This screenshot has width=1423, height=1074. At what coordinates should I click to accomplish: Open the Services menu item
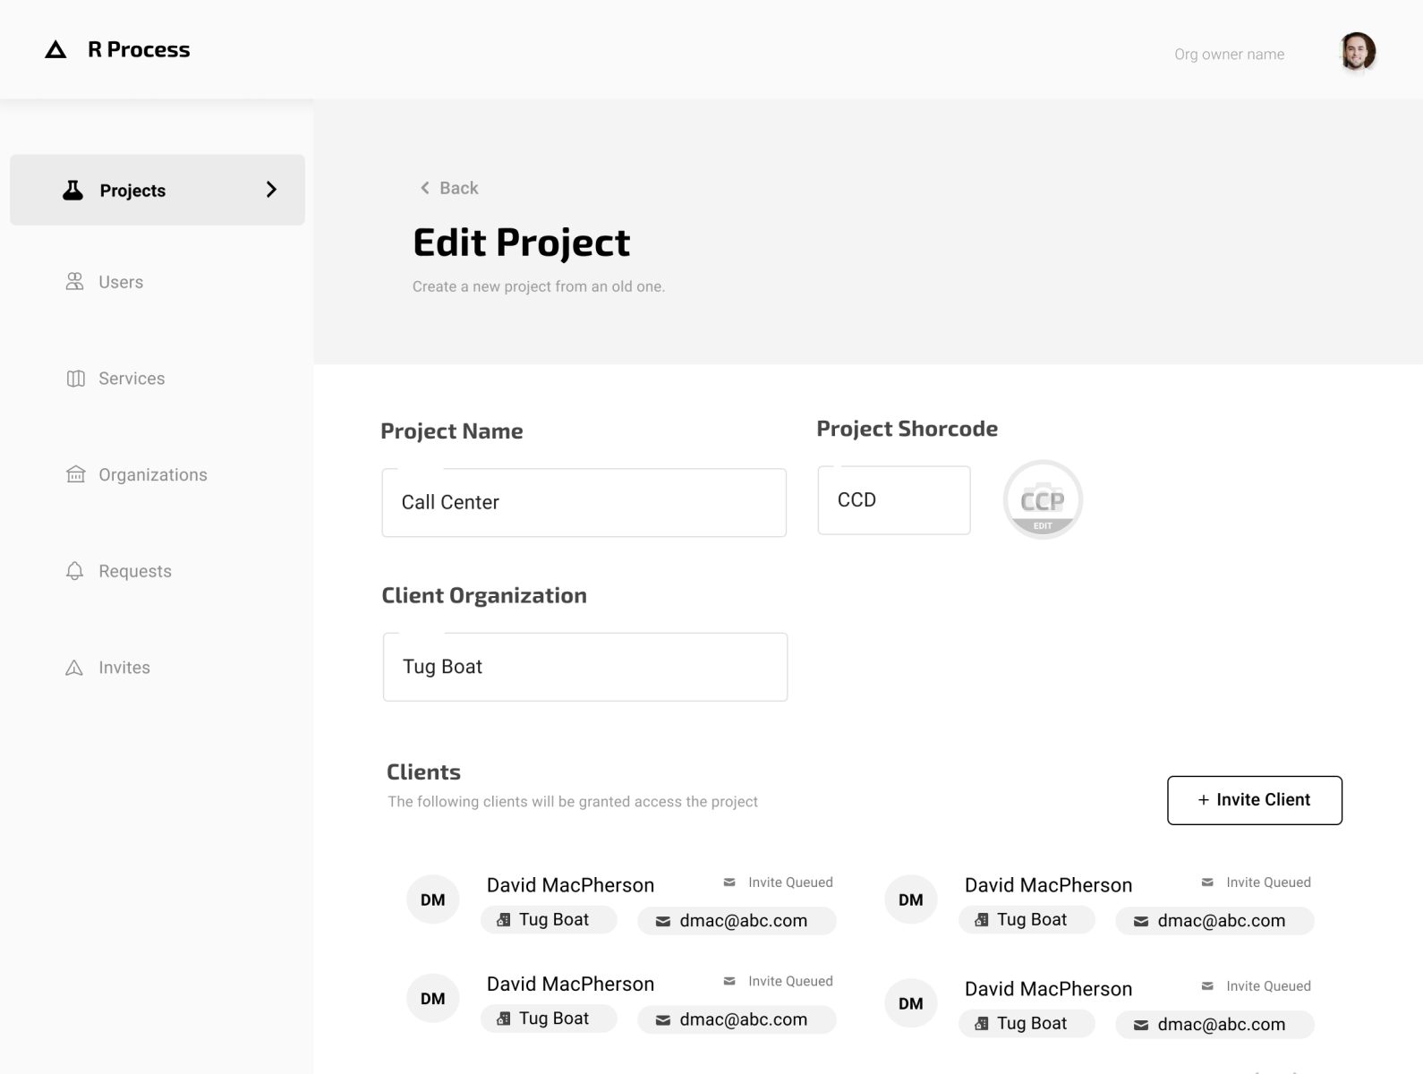click(x=132, y=379)
